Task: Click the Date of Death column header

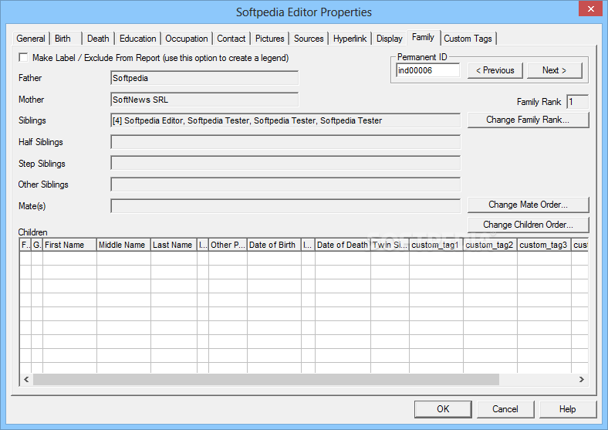Action: (343, 245)
